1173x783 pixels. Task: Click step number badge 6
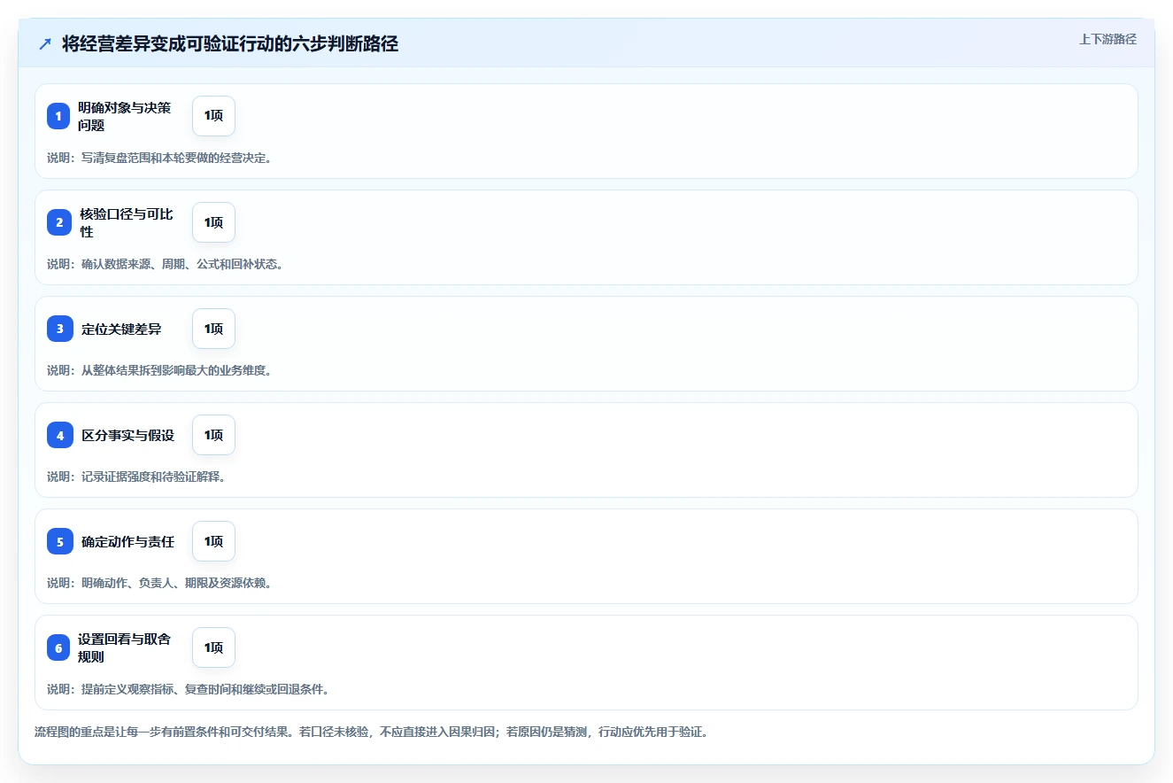coord(58,647)
